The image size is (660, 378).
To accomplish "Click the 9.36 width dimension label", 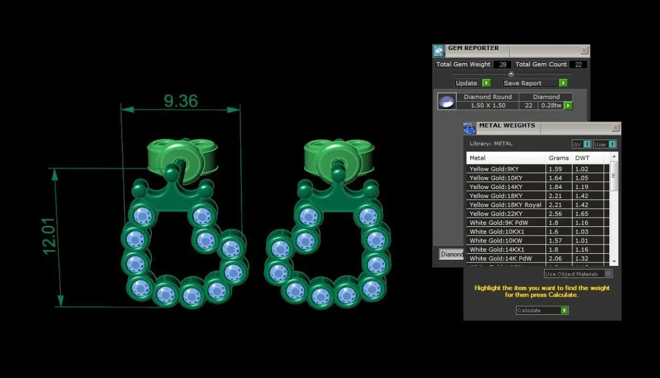I will pos(180,101).
